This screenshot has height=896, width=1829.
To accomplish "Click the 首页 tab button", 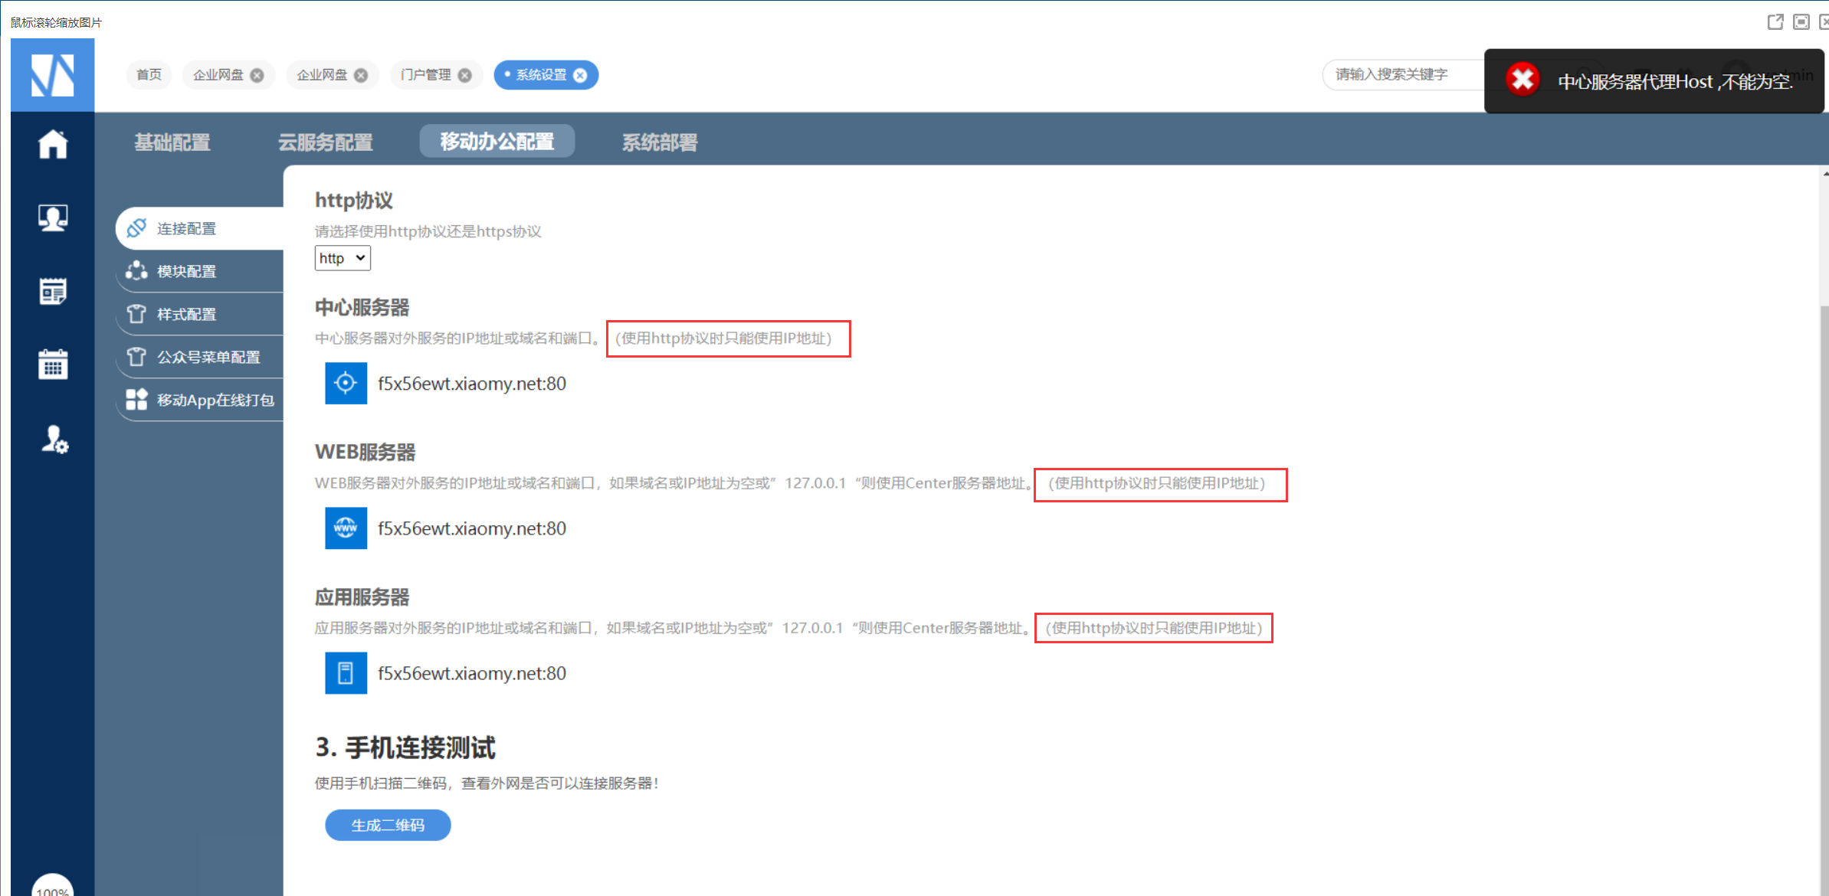I will pyautogui.click(x=149, y=75).
